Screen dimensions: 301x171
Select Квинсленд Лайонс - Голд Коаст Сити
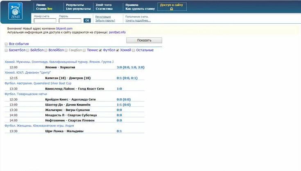point(75,89)
